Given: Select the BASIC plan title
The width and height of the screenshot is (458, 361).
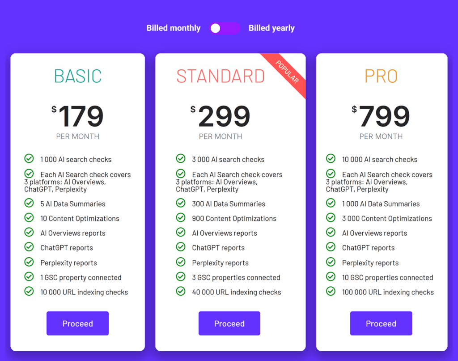Looking at the screenshot, I should pos(77,76).
